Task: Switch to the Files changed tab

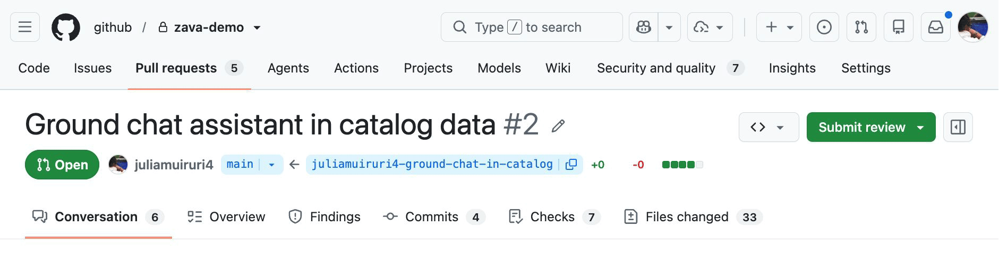Action: coord(693,217)
